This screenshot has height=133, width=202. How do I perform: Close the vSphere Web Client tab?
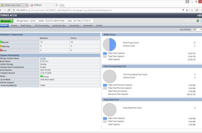pos(26,5)
